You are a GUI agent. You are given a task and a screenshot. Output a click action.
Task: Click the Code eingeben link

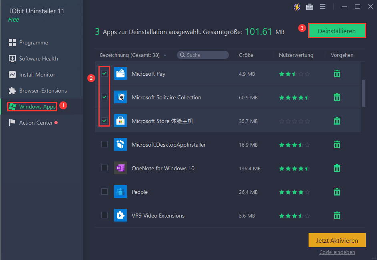pyautogui.click(x=337, y=252)
